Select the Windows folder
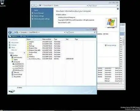 [31, 57]
